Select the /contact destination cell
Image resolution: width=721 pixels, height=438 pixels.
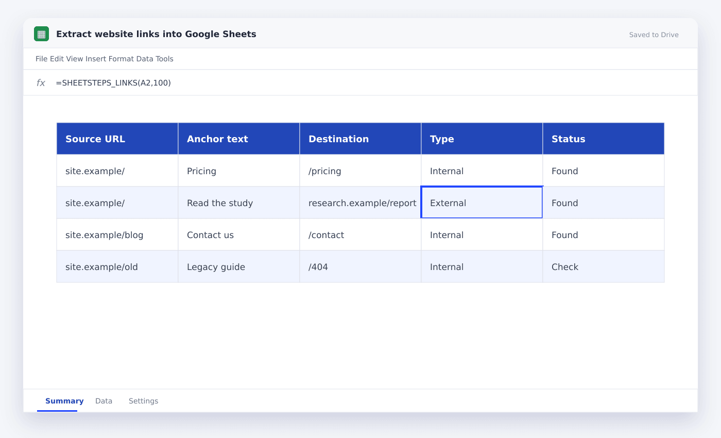pyautogui.click(x=360, y=234)
